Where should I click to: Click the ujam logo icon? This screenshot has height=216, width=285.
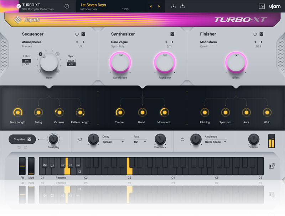[x=275, y=6]
